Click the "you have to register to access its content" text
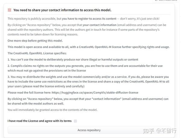Image resolution: width=181 pixels, height=138 pixels. (89, 19)
